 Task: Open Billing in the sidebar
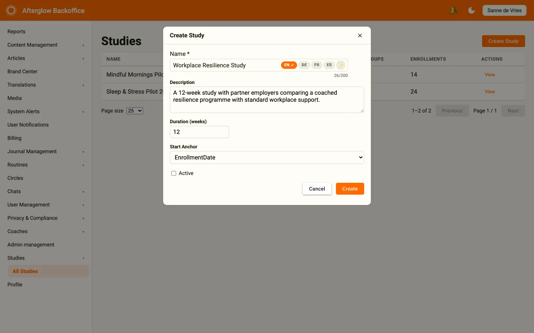46,138
